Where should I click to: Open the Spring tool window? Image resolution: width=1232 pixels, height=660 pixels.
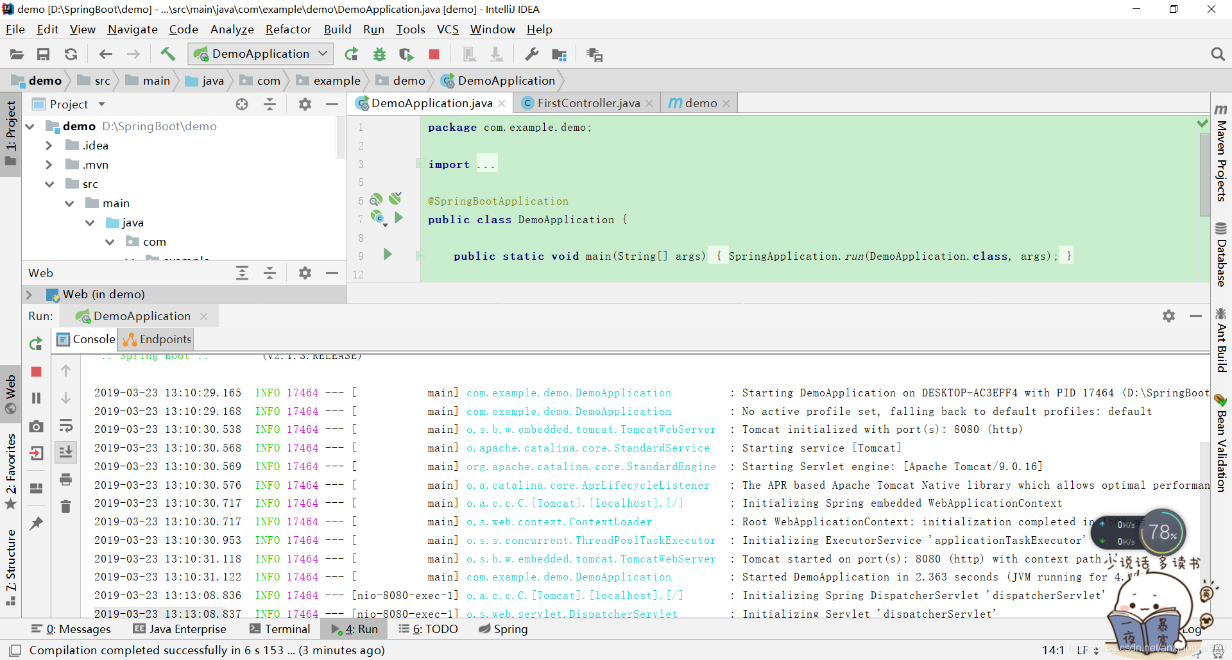[503, 629]
